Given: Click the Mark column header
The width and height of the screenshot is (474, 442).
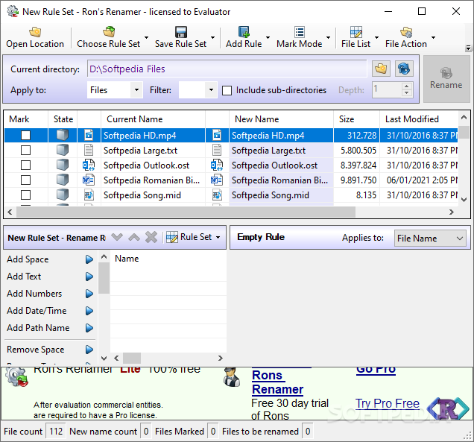Looking at the screenshot, I should point(26,119).
